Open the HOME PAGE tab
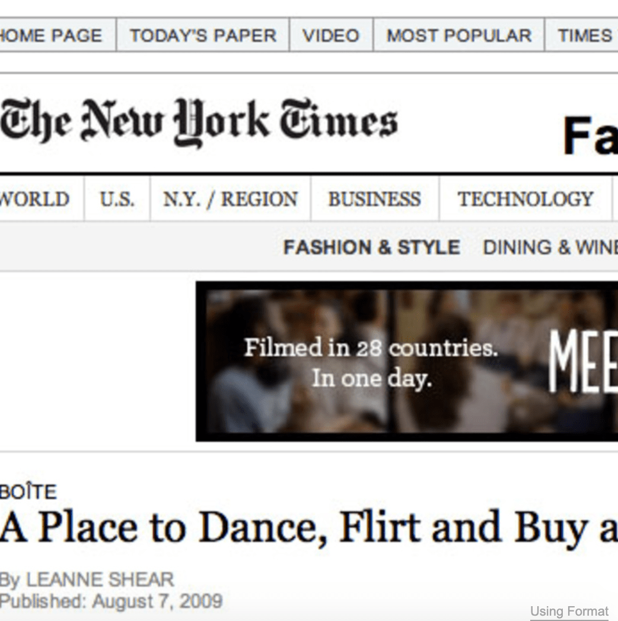Viewport: 618px width, 621px height. (51, 36)
